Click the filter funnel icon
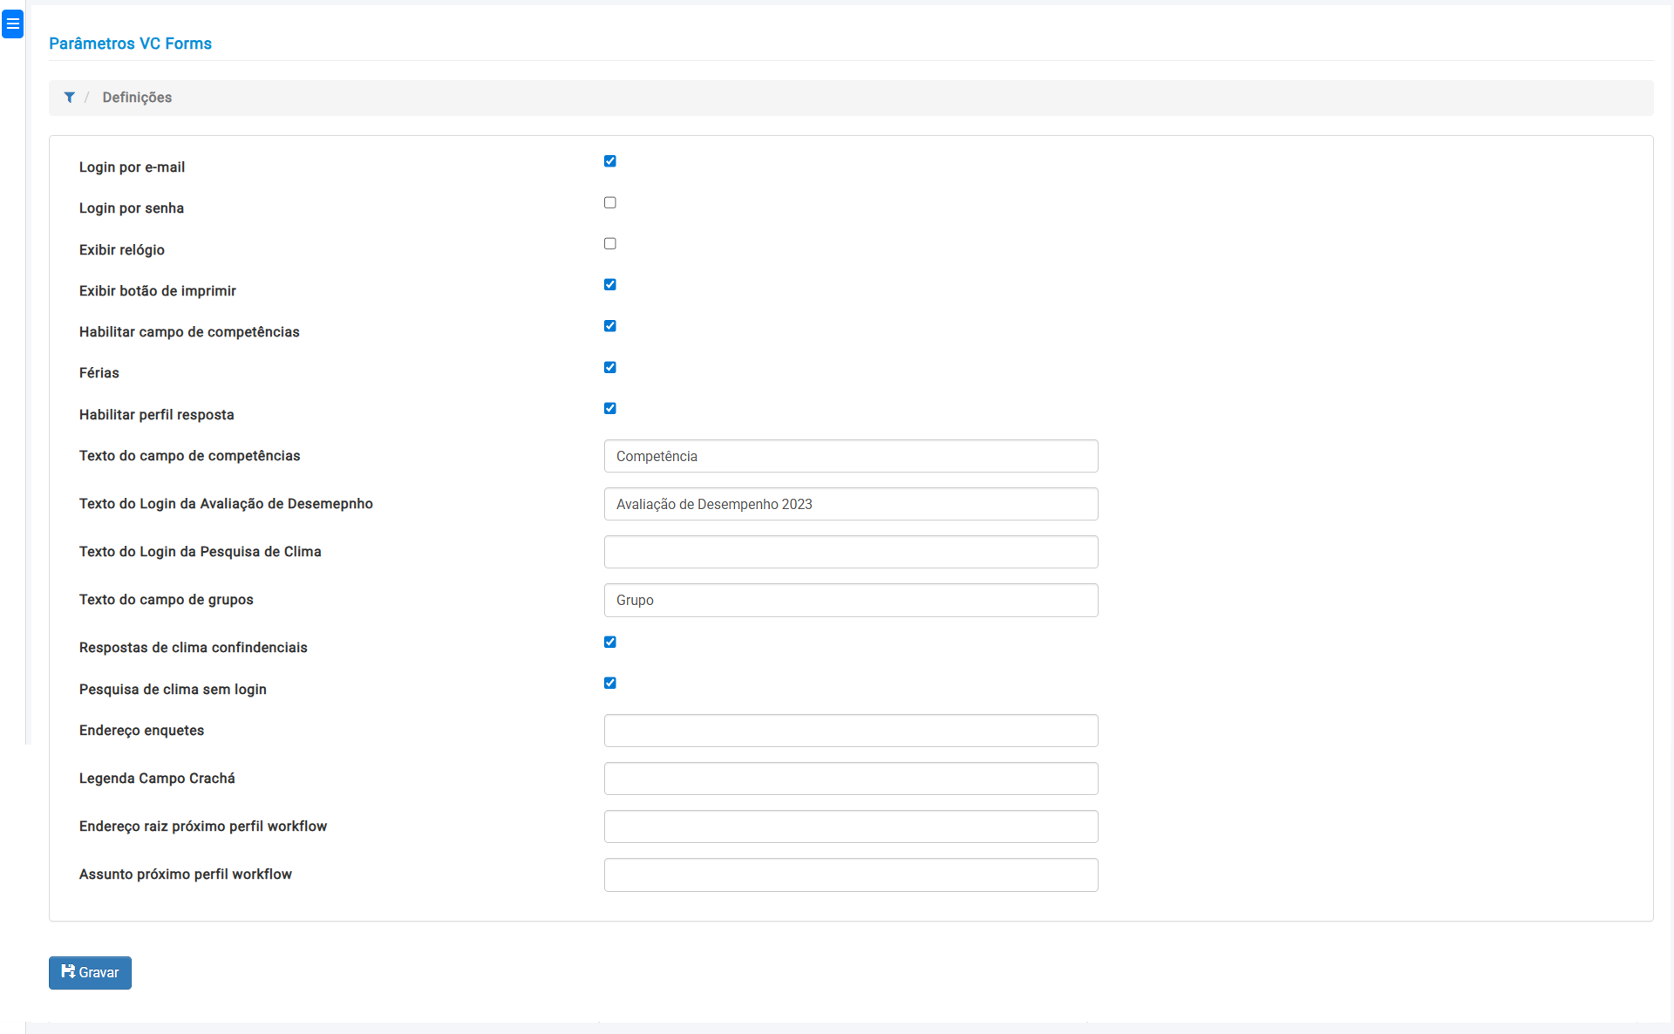The image size is (1674, 1034). point(69,98)
